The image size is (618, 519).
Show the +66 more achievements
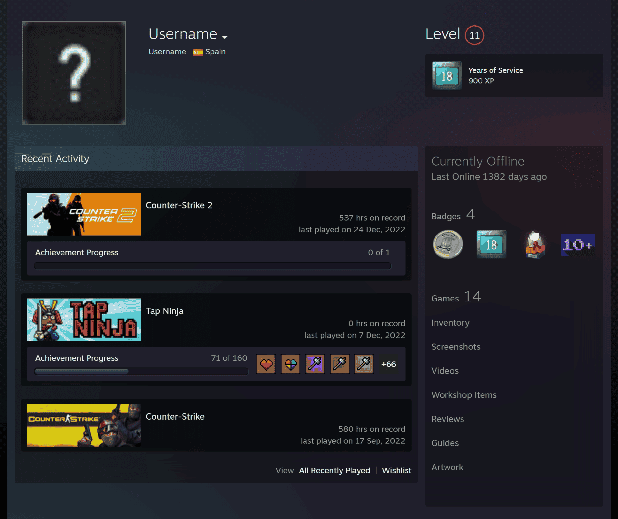pyautogui.click(x=389, y=364)
